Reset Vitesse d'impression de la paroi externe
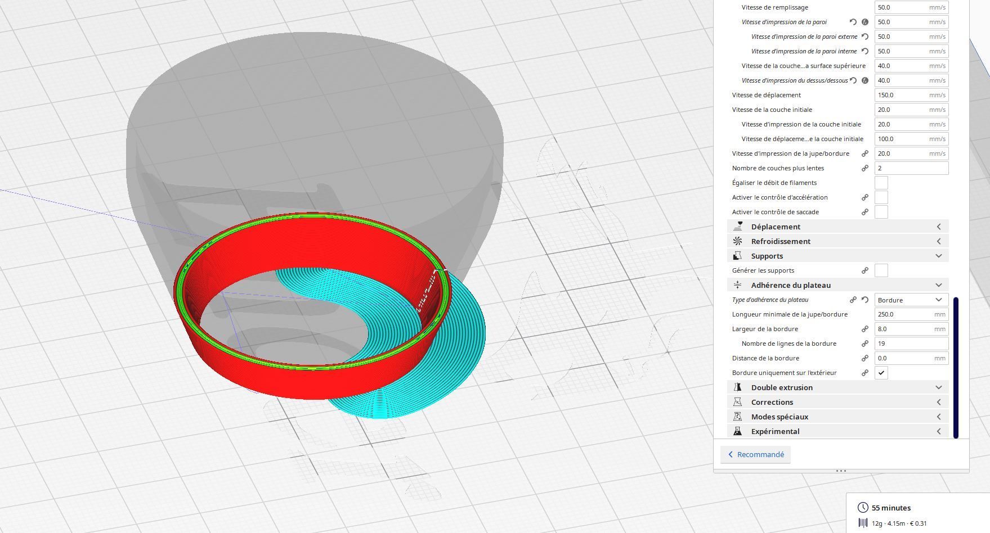The image size is (990, 533). [865, 37]
